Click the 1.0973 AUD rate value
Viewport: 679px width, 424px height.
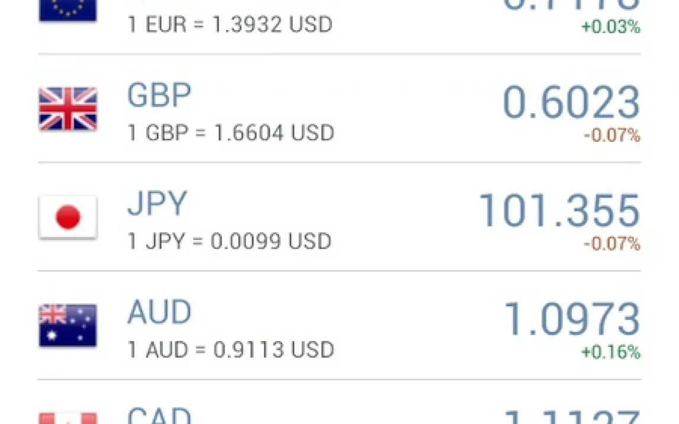click(x=571, y=319)
